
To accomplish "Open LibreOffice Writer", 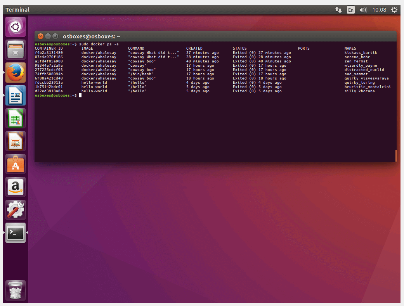I will [x=15, y=95].
